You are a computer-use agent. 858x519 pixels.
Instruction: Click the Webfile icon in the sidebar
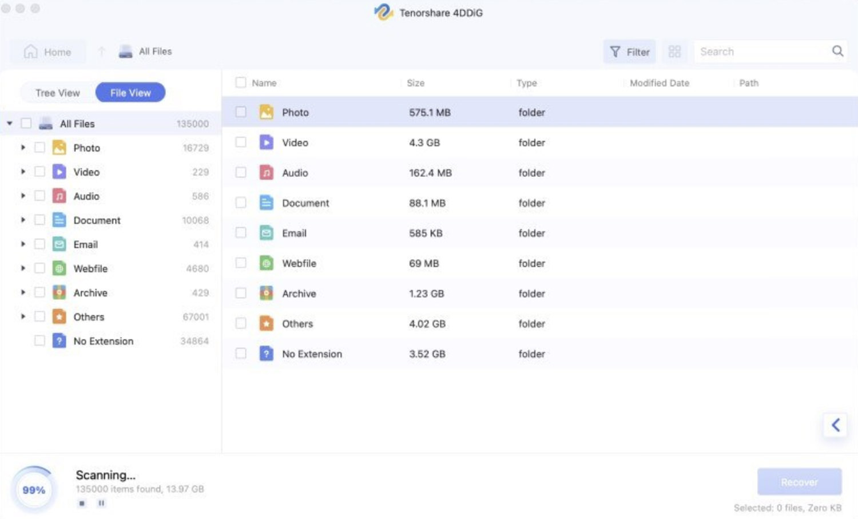[x=59, y=268]
